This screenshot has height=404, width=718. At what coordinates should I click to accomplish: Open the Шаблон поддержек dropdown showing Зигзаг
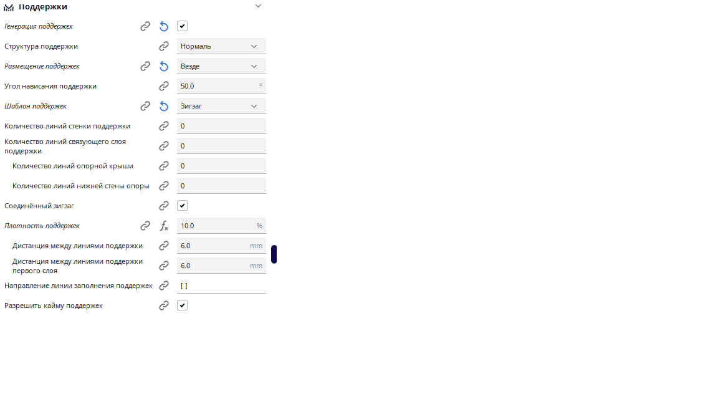point(221,106)
